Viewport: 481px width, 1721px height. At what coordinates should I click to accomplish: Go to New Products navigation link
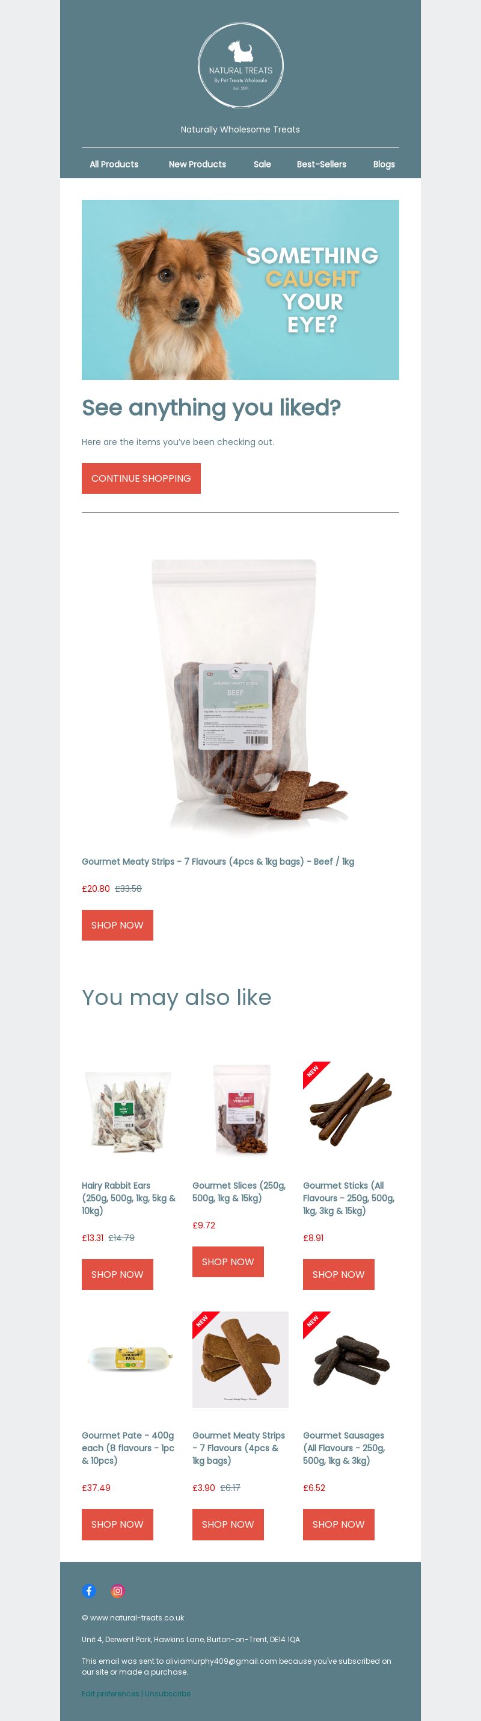[x=197, y=164]
